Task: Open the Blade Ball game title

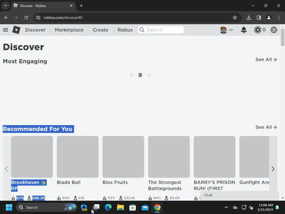Action: pos(68,182)
